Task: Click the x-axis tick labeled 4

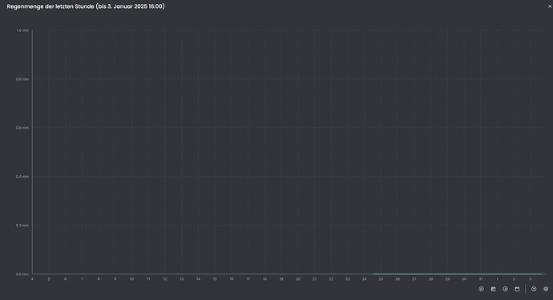Action: pos(32,279)
